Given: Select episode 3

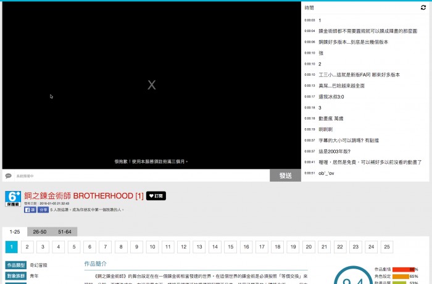Looking at the screenshot, I should pyautogui.click(x=43, y=247).
